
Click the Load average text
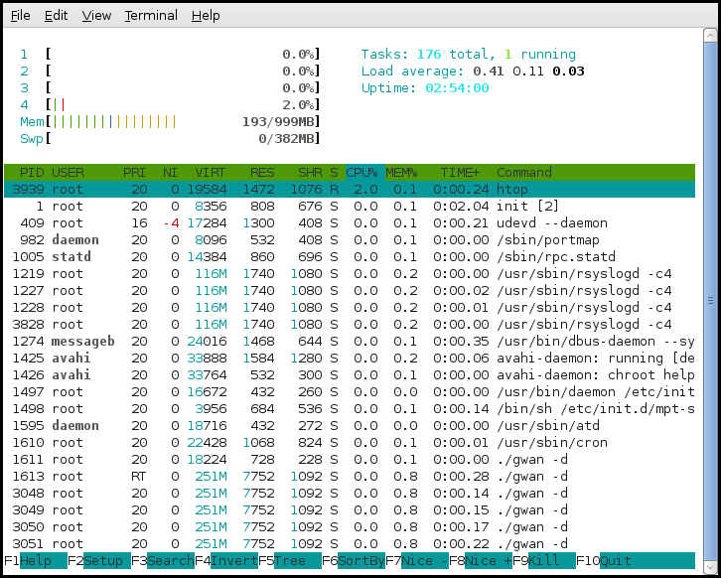tap(473, 72)
